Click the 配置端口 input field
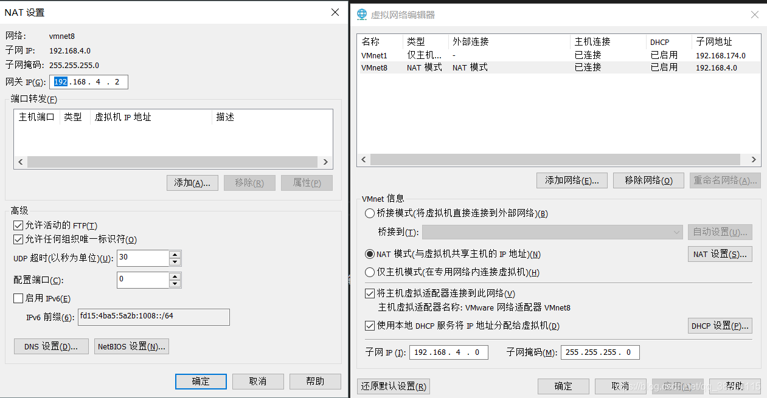This screenshot has width=767, height=398. (142, 280)
